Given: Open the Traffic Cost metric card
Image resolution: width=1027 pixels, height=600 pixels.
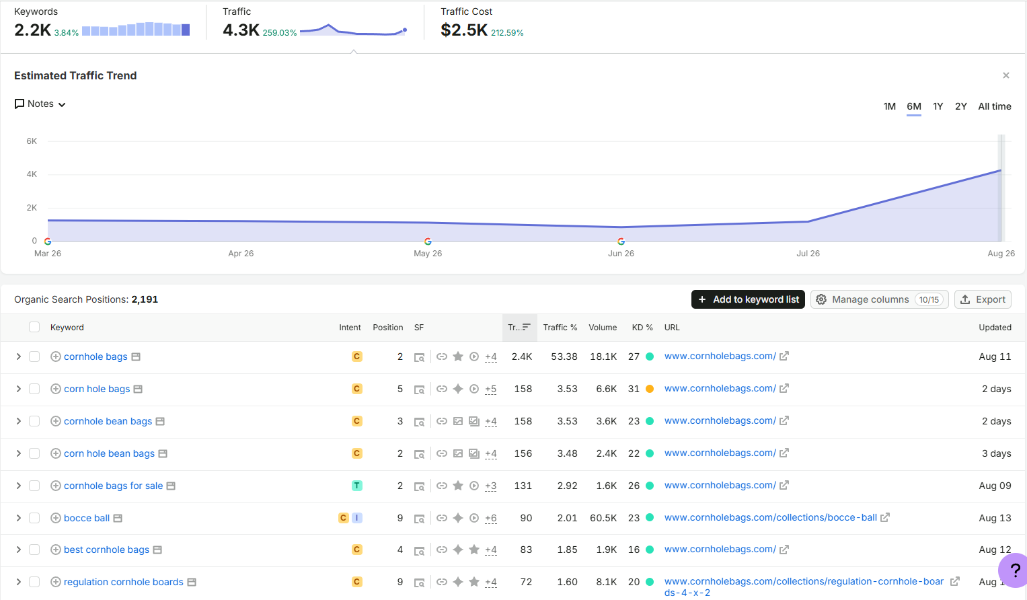Looking at the screenshot, I should point(482,22).
